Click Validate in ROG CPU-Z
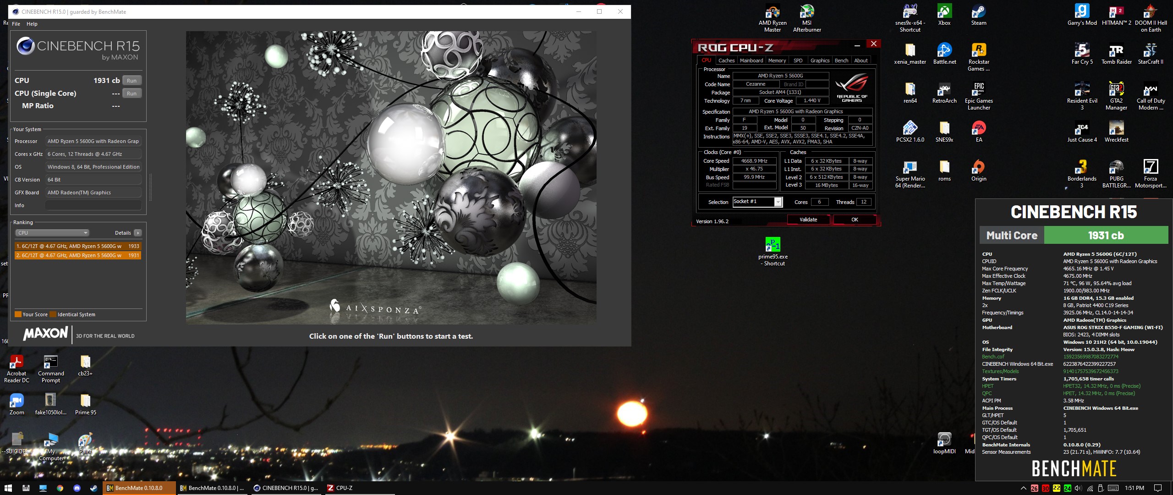1173x495 pixels. coord(808,220)
